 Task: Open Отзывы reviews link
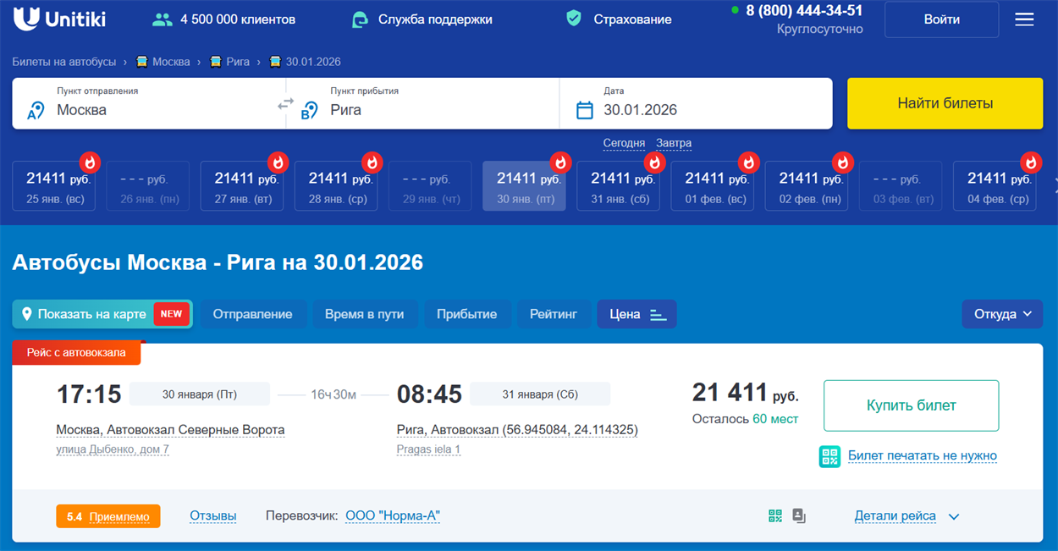coord(213,516)
